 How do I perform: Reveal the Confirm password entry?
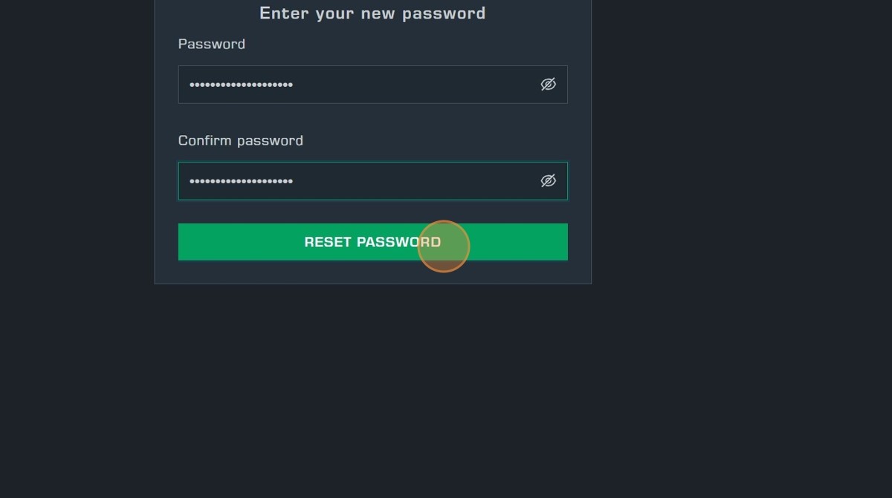point(548,181)
